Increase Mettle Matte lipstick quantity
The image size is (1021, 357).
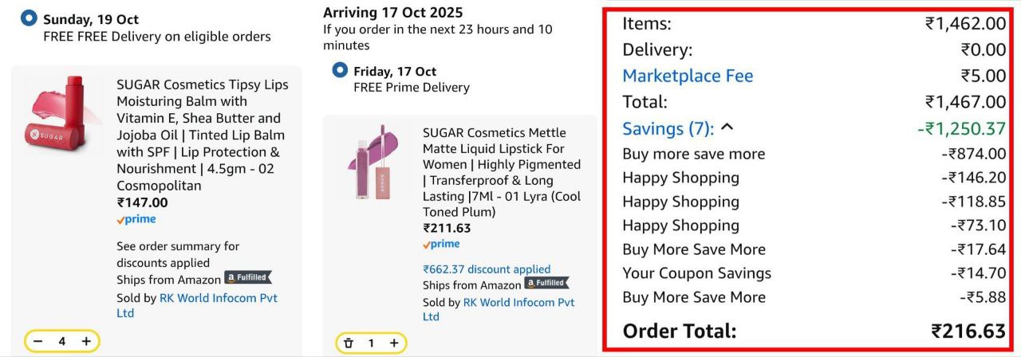(x=393, y=343)
